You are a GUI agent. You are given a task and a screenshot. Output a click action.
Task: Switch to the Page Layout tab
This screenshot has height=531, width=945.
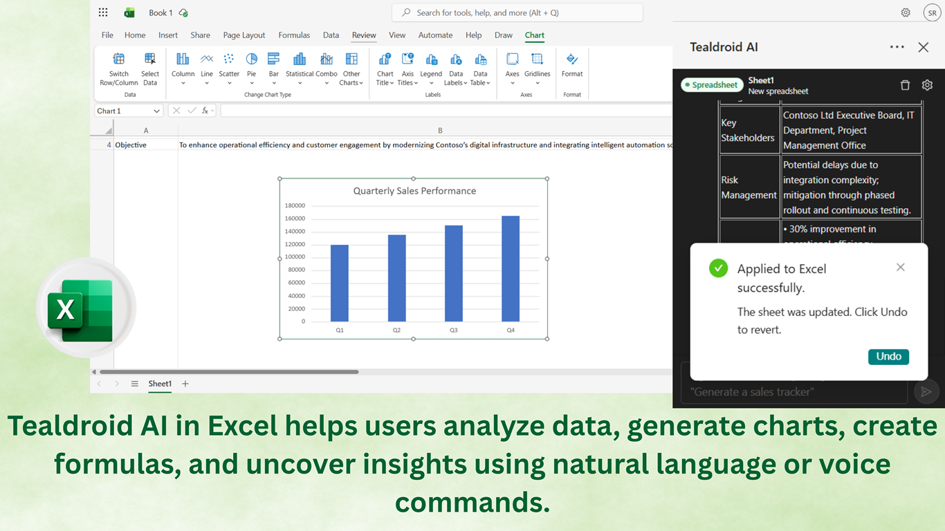[x=244, y=35]
